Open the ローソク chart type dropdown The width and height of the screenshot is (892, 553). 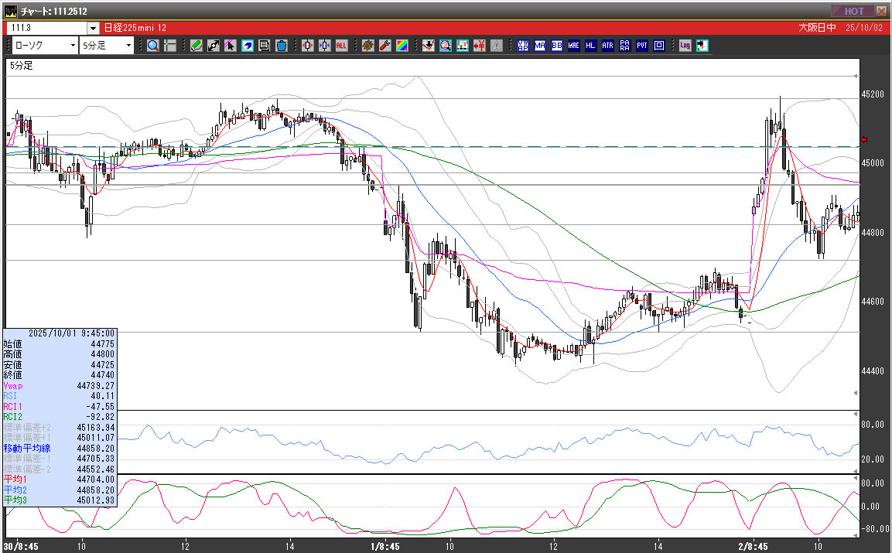click(73, 46)
